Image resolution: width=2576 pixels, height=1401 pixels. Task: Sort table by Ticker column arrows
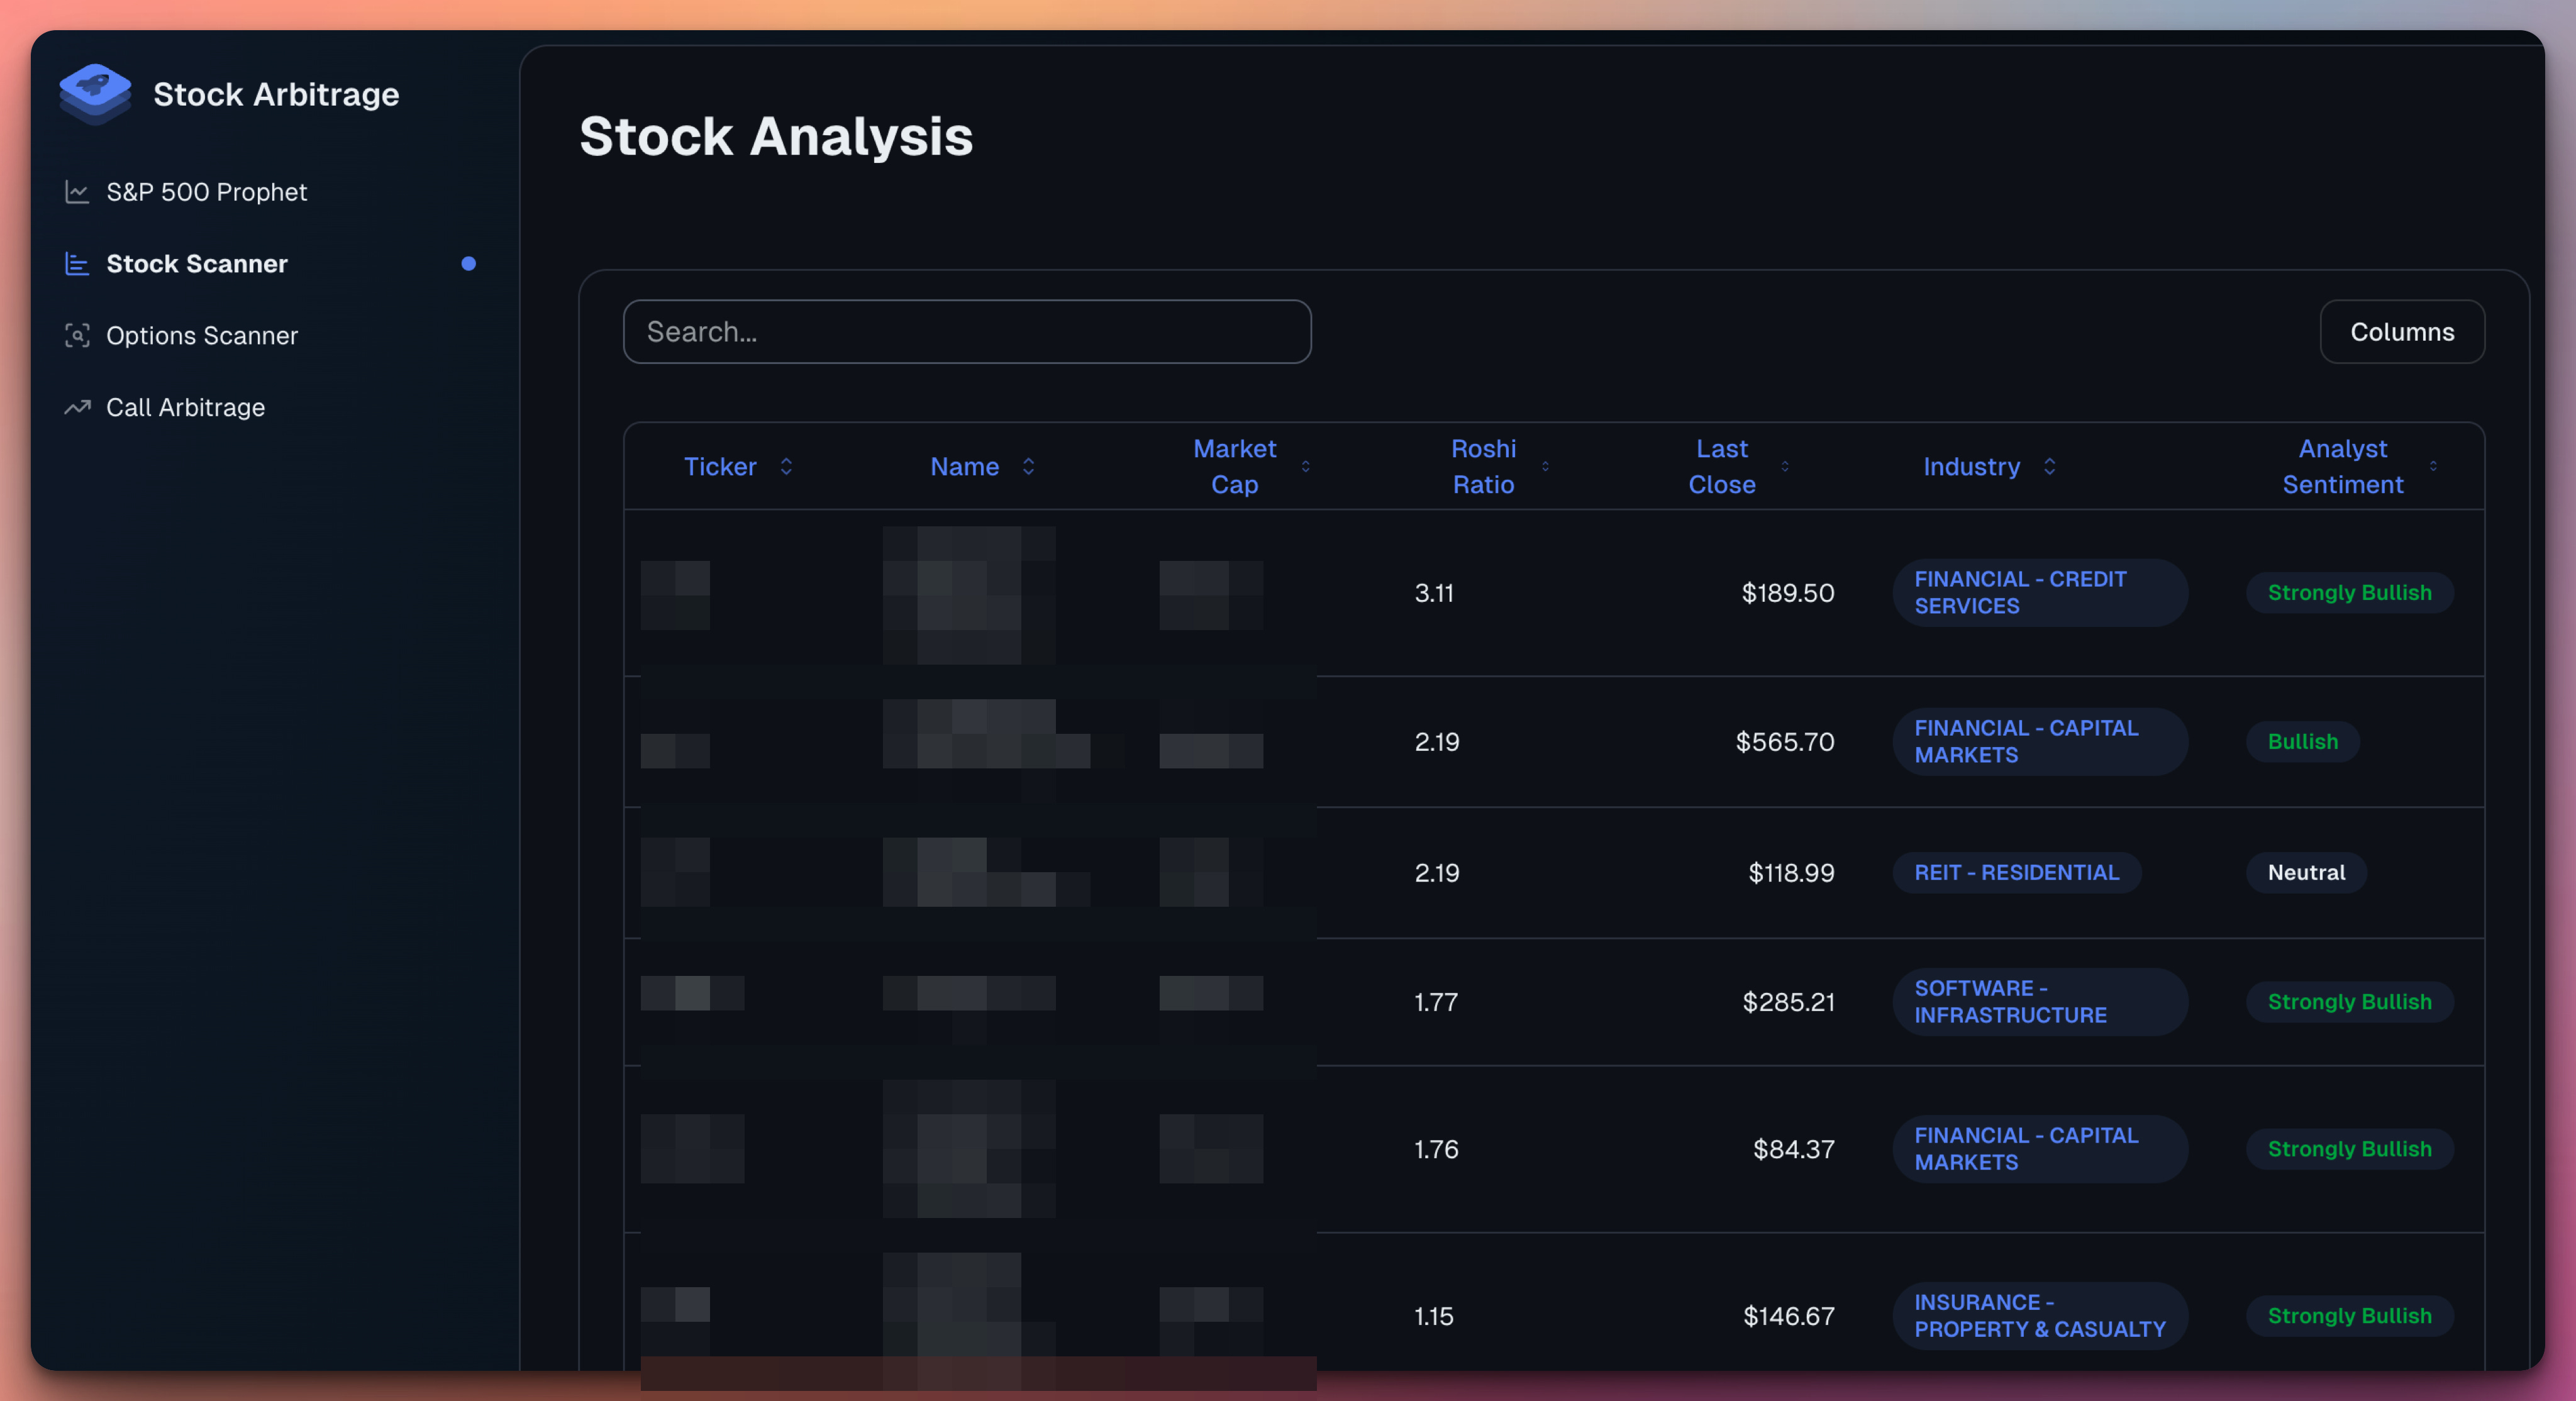(x=786, y=466)
